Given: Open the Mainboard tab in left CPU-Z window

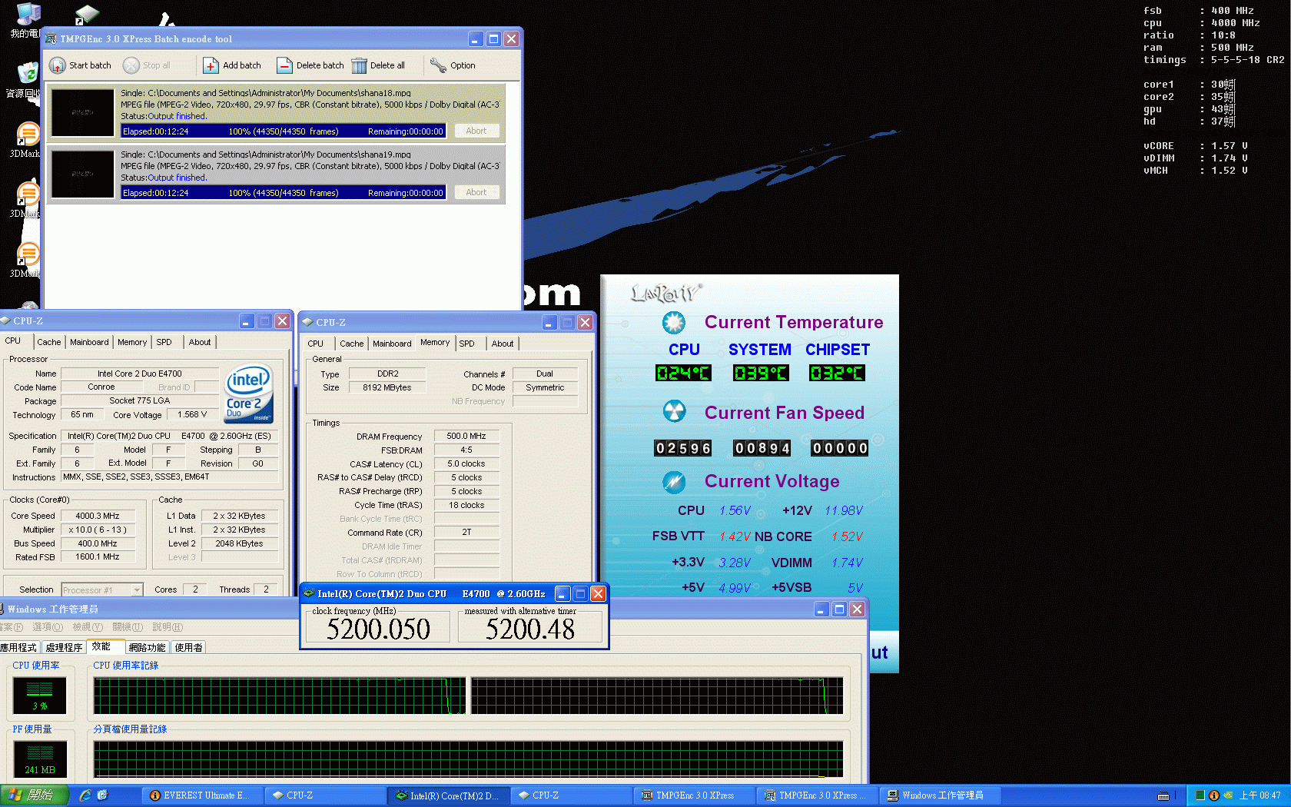Looking at the screenshot, I should coord(89,342).
